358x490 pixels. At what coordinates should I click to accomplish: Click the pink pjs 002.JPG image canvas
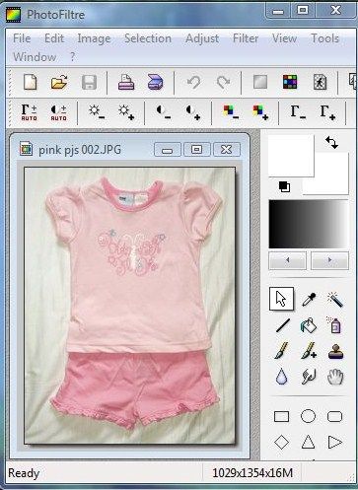(x=129, y=306)
